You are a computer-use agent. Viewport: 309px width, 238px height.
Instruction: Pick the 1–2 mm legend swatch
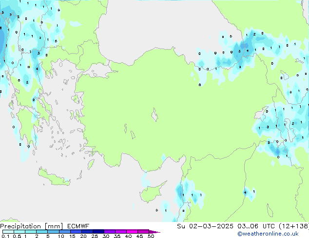tap(31, 232)
